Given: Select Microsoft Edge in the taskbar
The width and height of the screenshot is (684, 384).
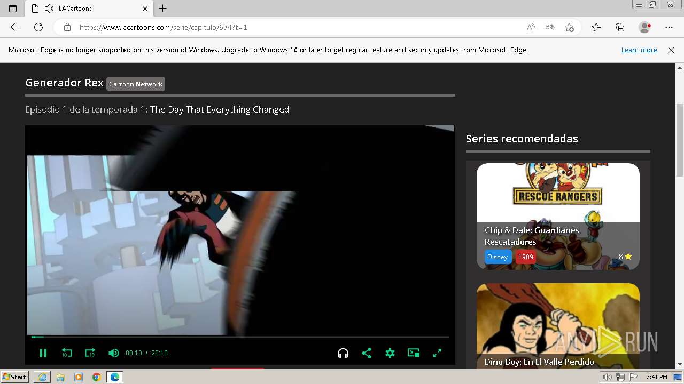Looking at the screenshot, I should click(x=114, y=377).
